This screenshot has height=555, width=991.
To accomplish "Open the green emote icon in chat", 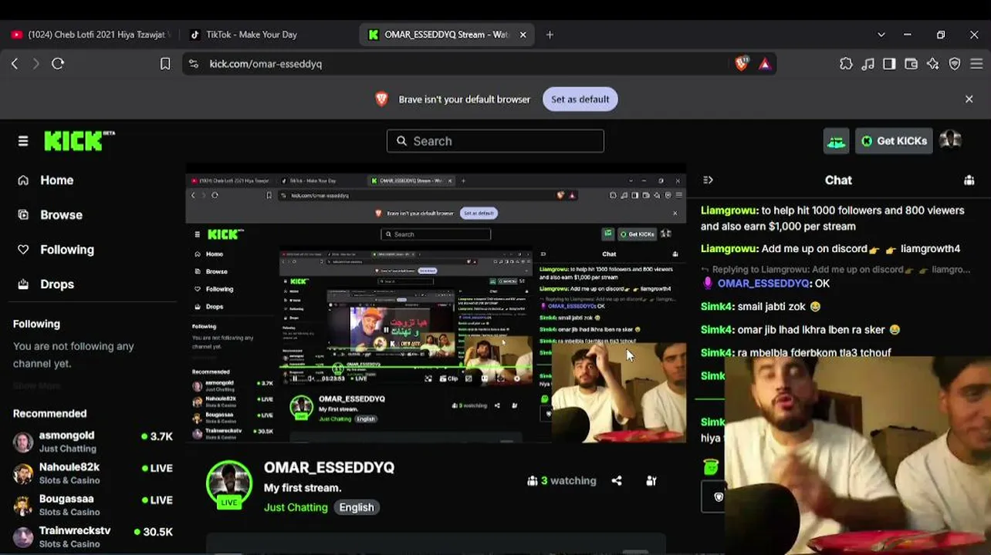I will point(711,466).
